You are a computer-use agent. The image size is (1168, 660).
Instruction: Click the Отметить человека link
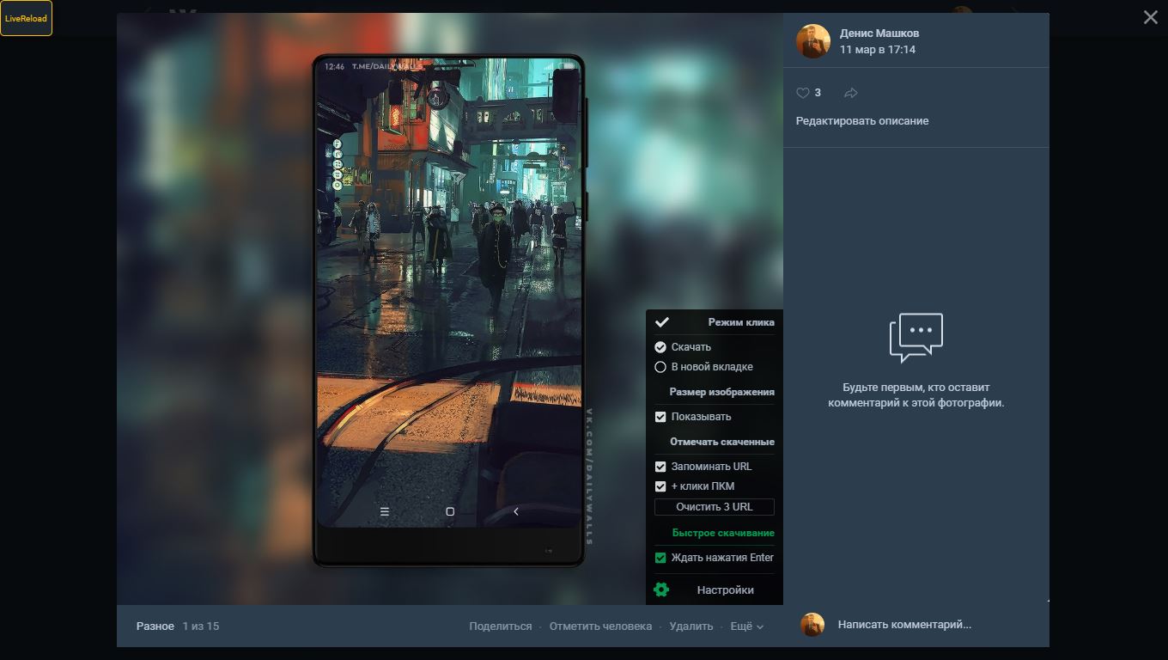600,626
